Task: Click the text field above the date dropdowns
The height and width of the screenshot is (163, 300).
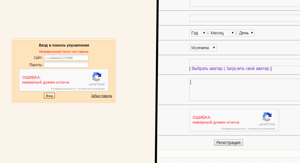Action: tap(245, 18)
